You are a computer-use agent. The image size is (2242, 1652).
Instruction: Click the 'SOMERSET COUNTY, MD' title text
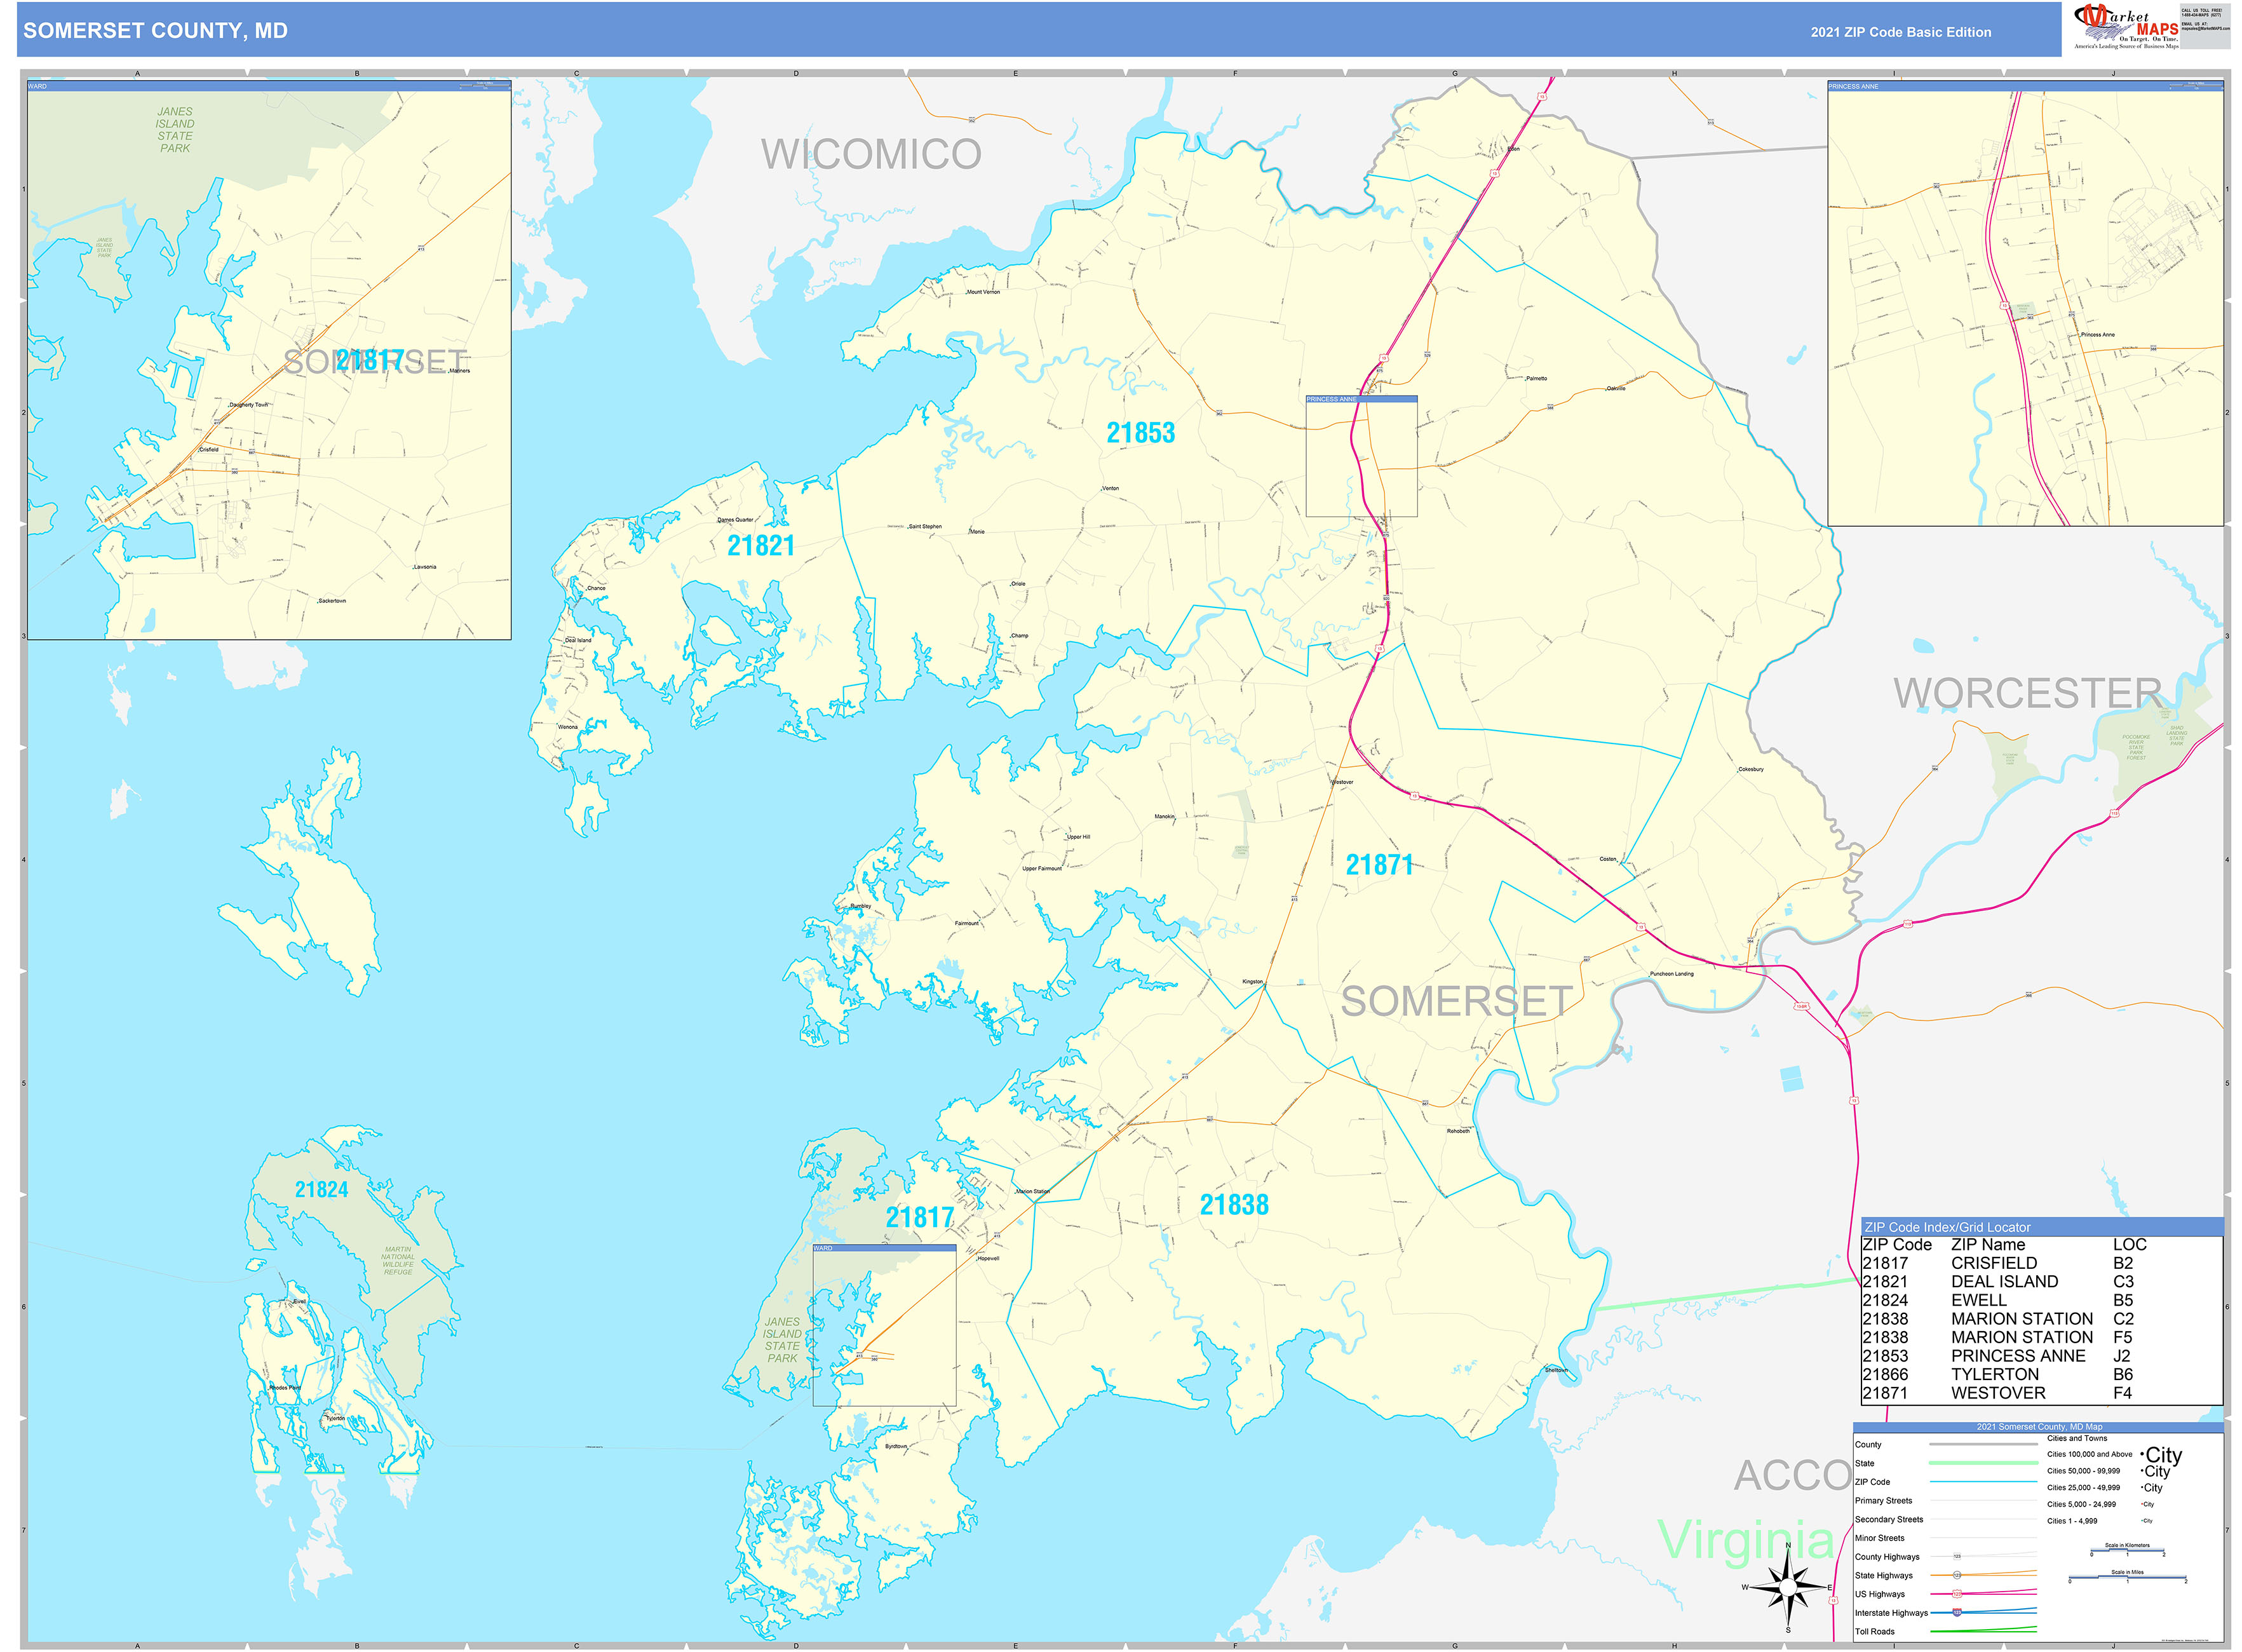pos(155,31)
